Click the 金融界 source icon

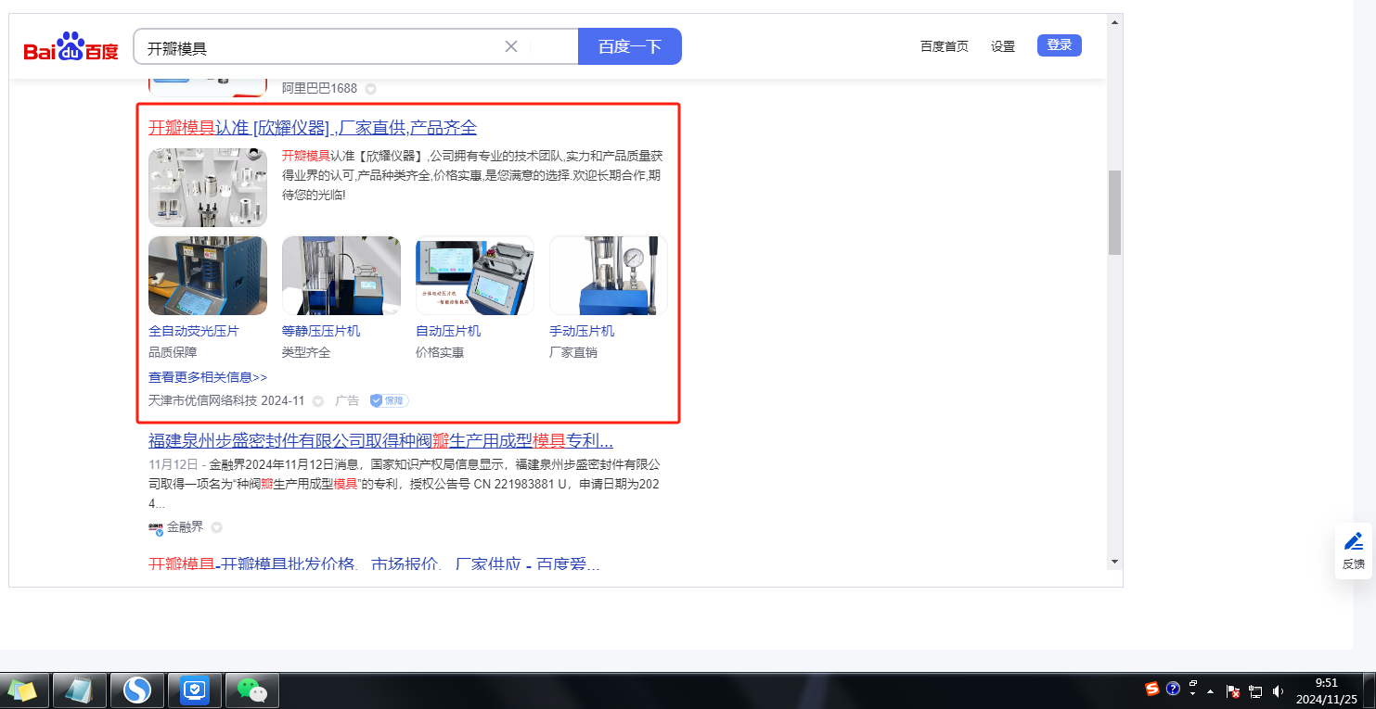[x=156, y=527]
